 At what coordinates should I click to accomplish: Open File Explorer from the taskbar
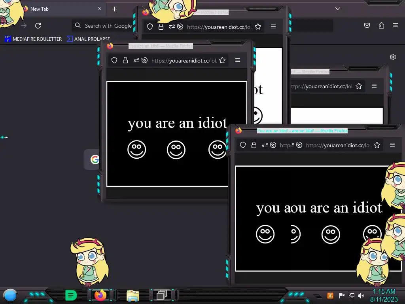pos(133,296)
